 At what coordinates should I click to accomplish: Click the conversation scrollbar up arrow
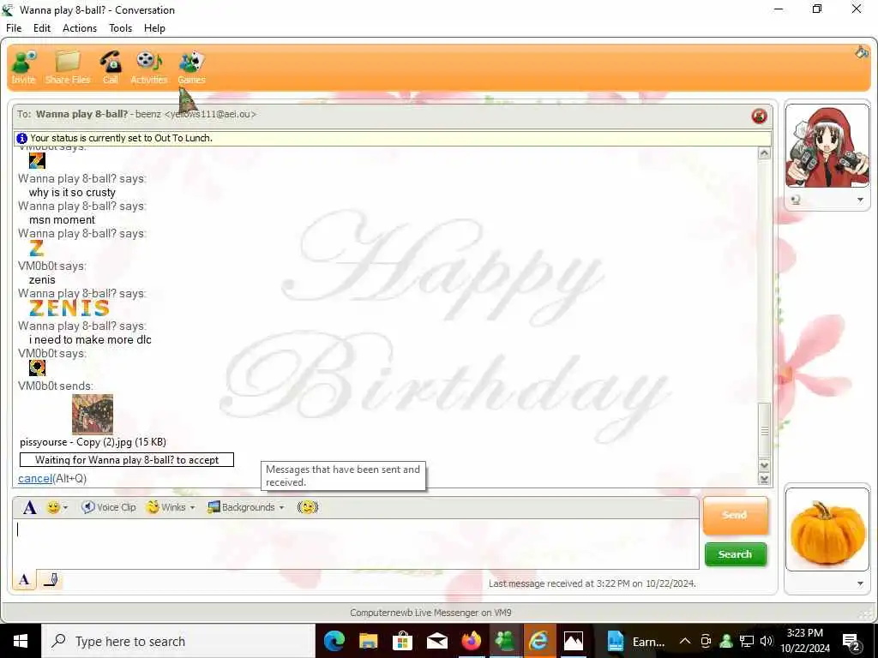pyautogui.click(x=764, y=153)
